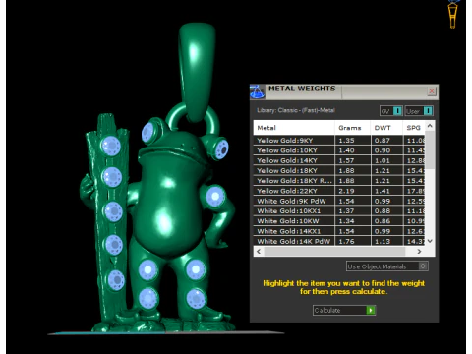Select the Yellow Gold:10KY row
The height and width of the screenshot is (354, 472).
(x=339, y=150)
